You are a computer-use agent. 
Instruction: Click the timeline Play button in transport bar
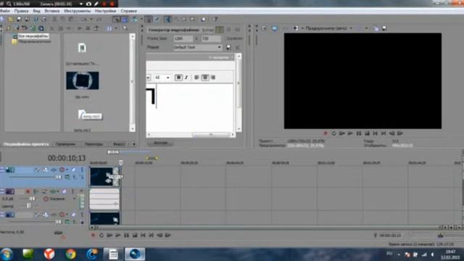[118, 235]
